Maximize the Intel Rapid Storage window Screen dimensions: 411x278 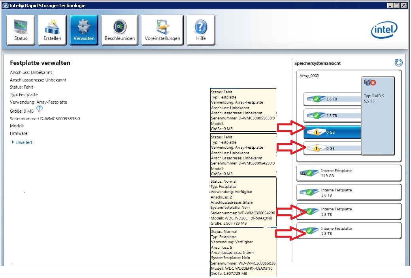[x=397, y=5]
